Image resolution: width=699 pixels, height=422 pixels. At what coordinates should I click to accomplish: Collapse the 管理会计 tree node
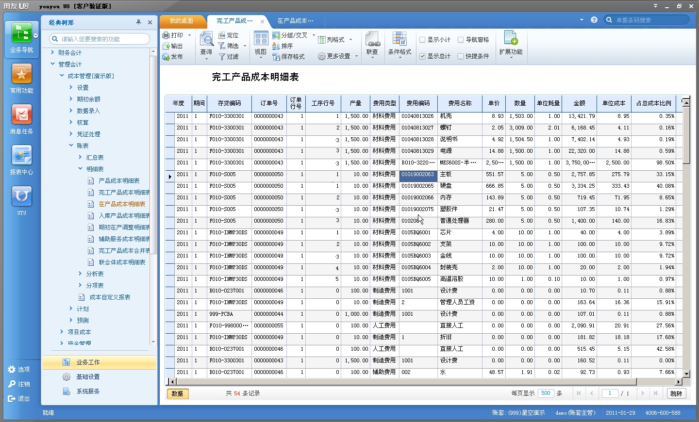pos(52,64)
